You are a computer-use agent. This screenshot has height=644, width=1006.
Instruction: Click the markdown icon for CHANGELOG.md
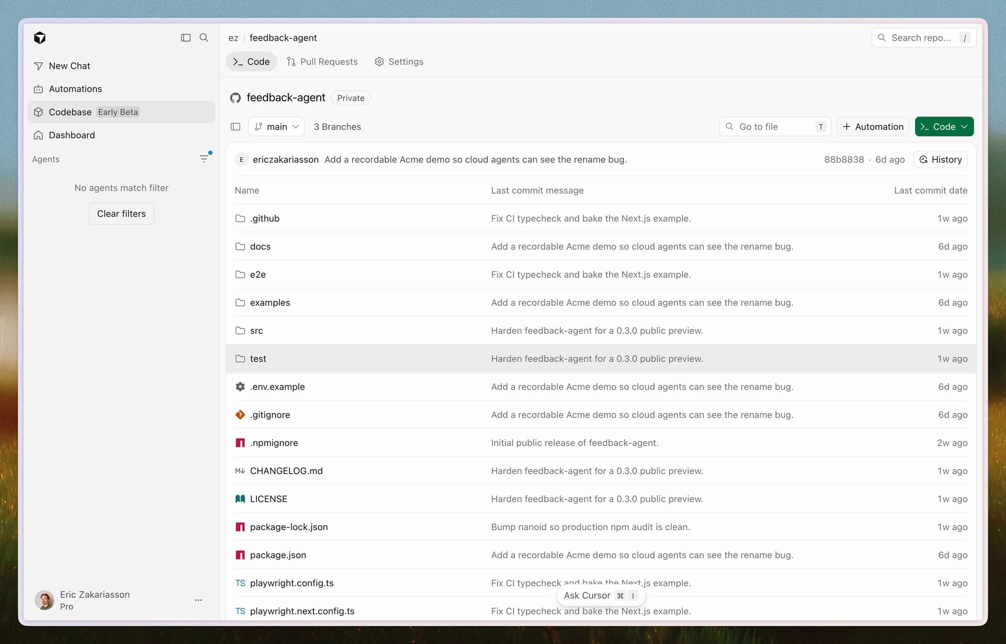[x=240, y=471]
